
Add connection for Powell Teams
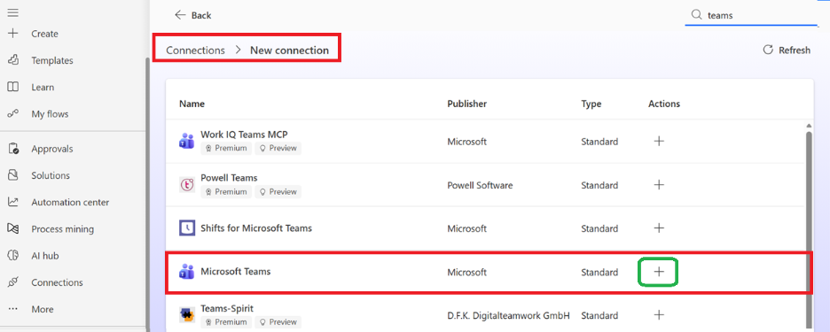659,185
